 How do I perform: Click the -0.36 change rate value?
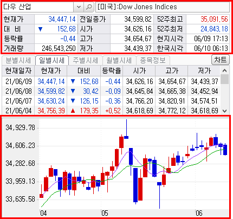113,101
